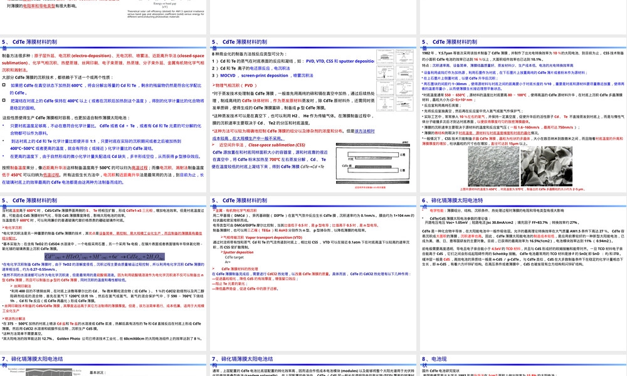
Task: Select the slide thumbnail titled "6、碲化镉薄膜太阳电池特点"
Action: [523, 273]
